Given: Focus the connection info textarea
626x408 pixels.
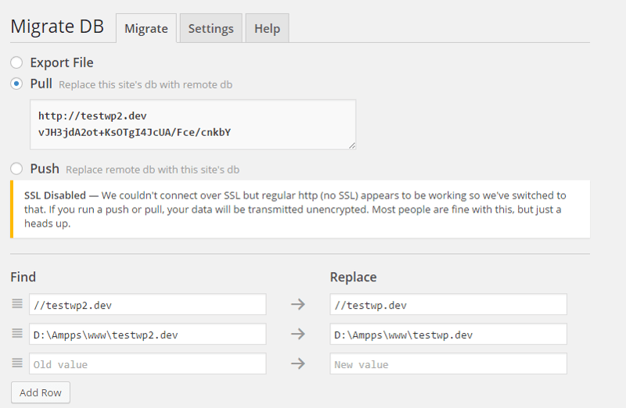Looking at the screenshot, I should tap(192, 125).
